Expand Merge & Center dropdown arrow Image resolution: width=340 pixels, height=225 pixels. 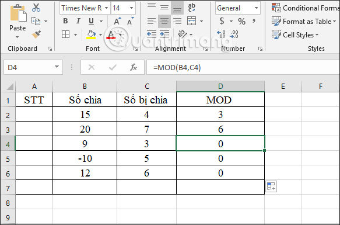[x=201, y=21]
